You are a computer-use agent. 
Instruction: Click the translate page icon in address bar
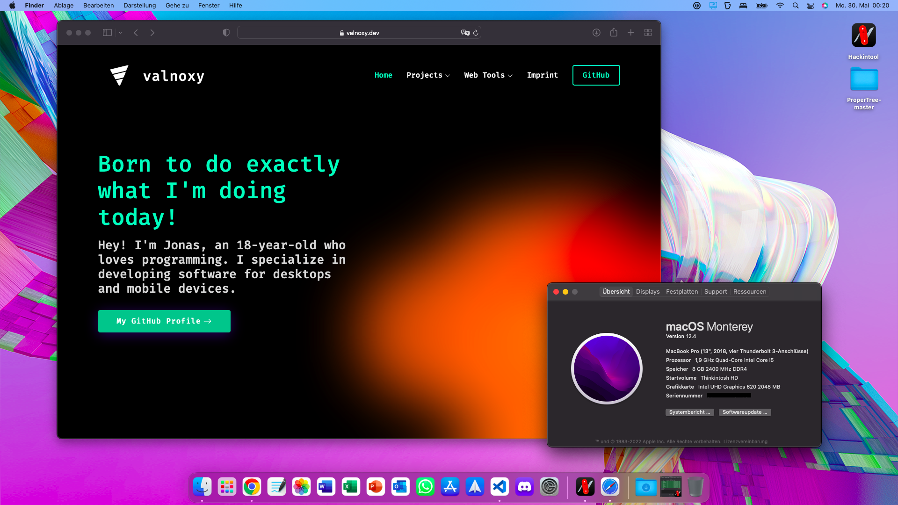[465, 33]
